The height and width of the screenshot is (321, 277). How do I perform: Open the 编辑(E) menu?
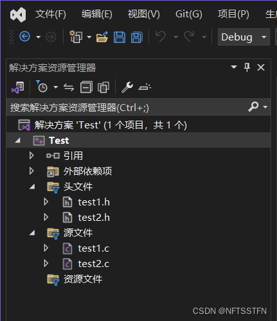(97, 14)
